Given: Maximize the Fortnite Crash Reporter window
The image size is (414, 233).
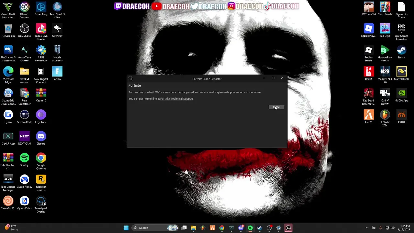Looking at the screenshot, I should (x=273, y=78).
